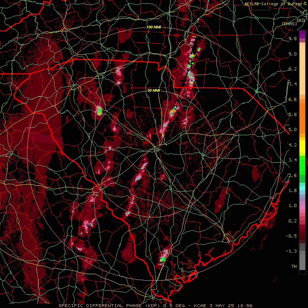Click the '7.4' value on the color scale

293,84
